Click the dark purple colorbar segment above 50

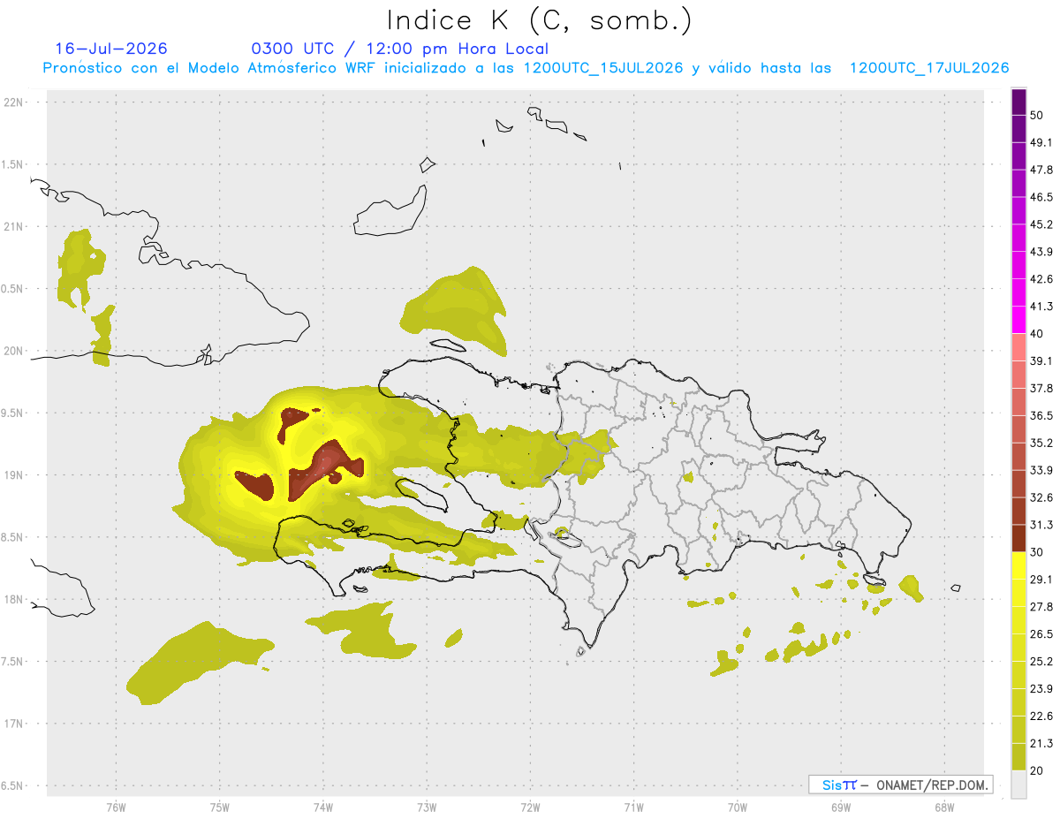tap(1019, 102)
